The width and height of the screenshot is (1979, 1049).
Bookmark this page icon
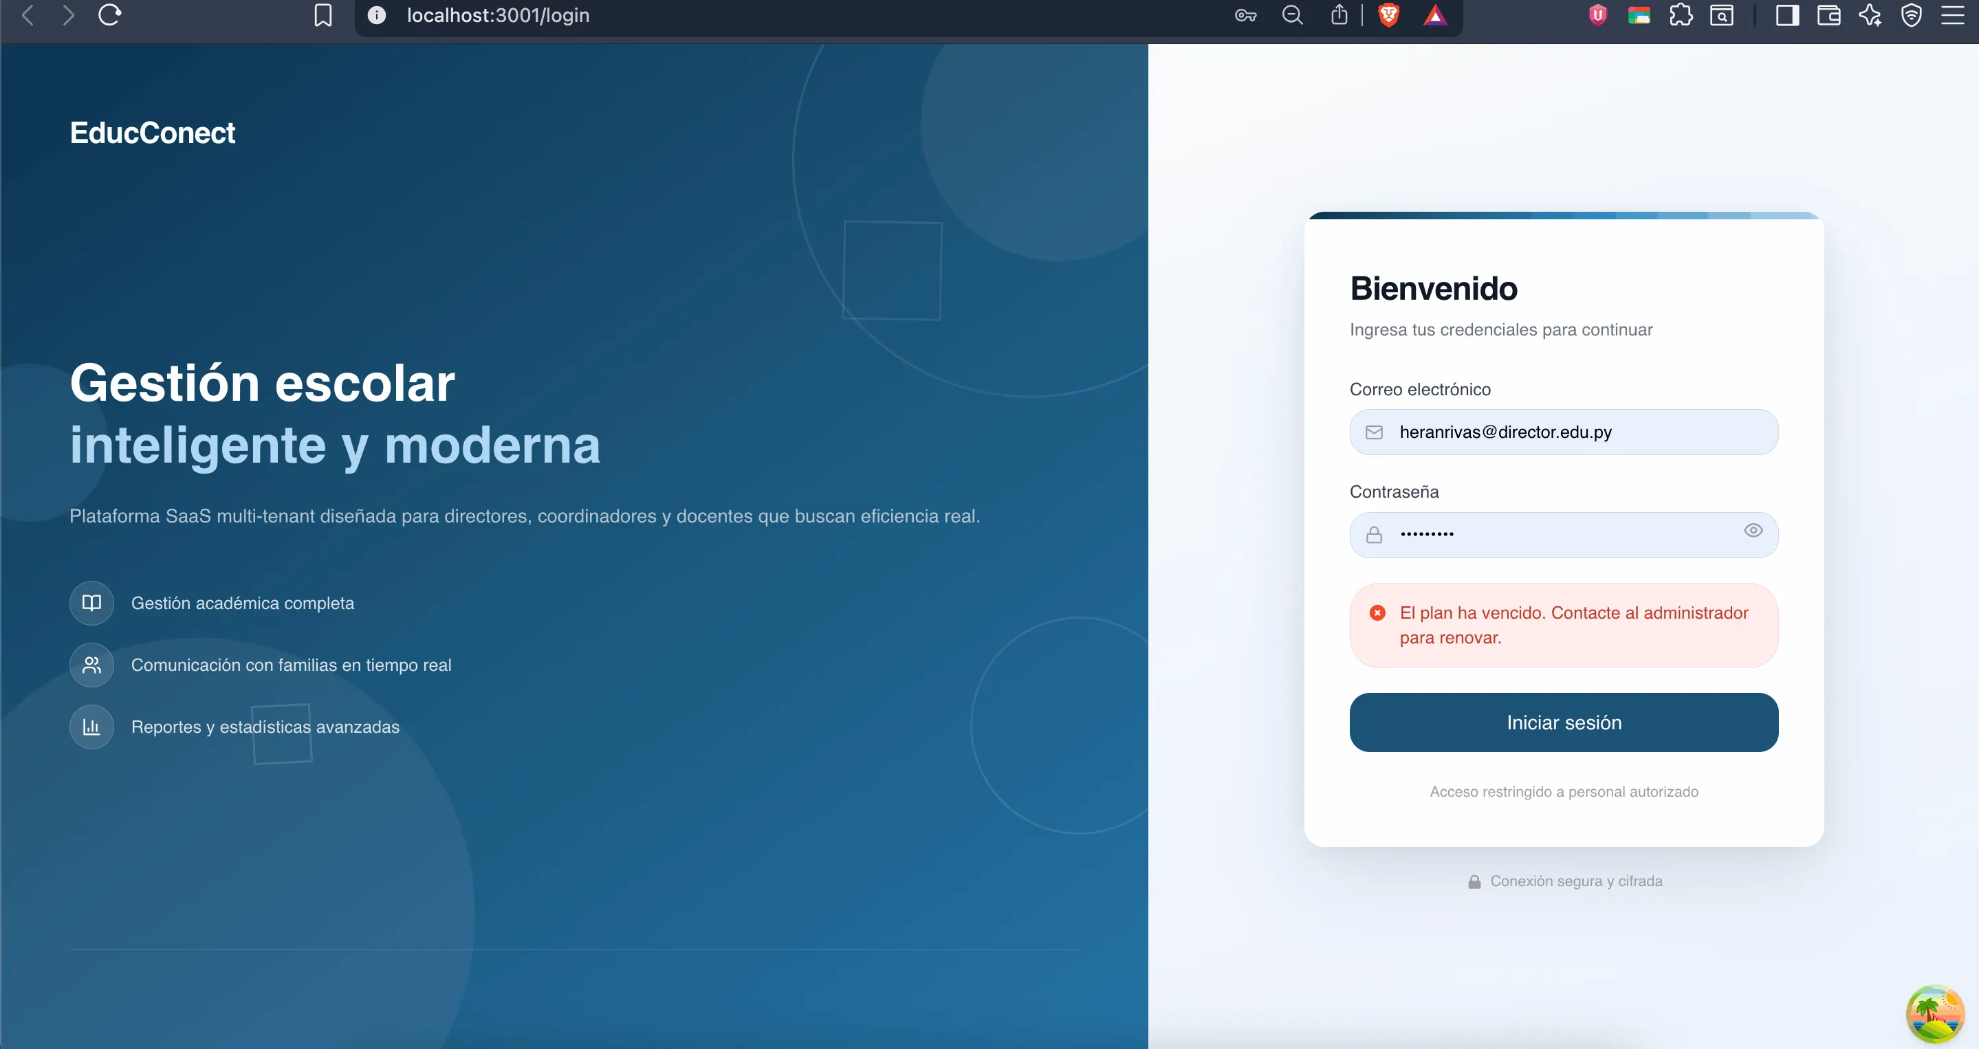point(322,15)
